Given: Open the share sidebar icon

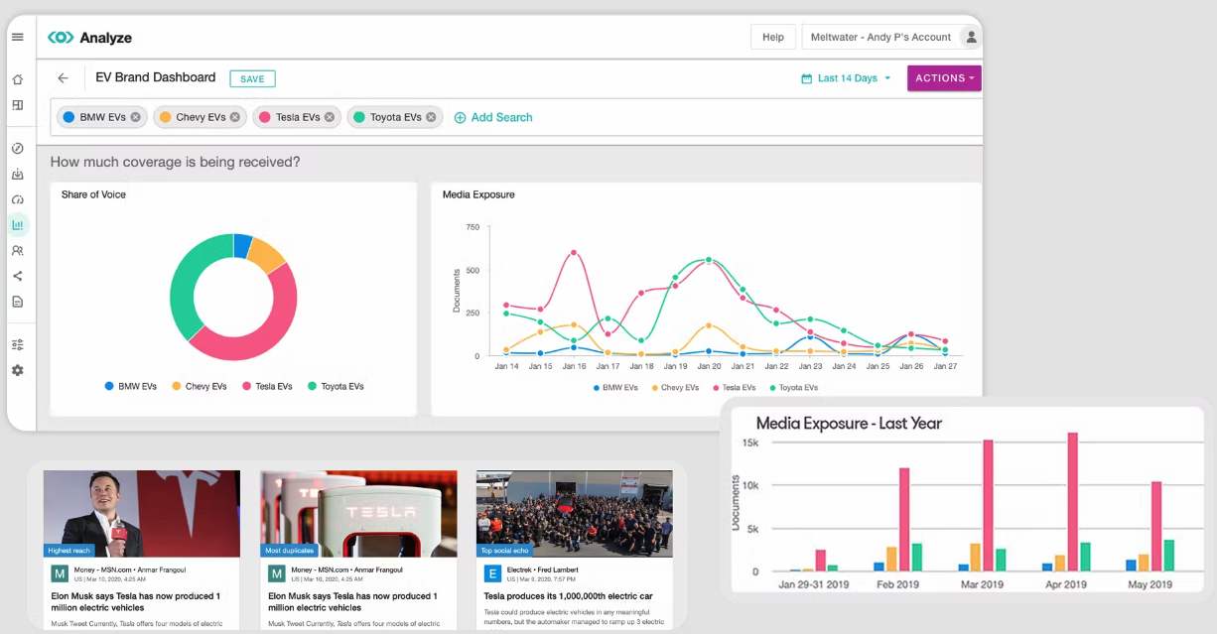Looking at the screenshot, I should (x=17, y=277).
